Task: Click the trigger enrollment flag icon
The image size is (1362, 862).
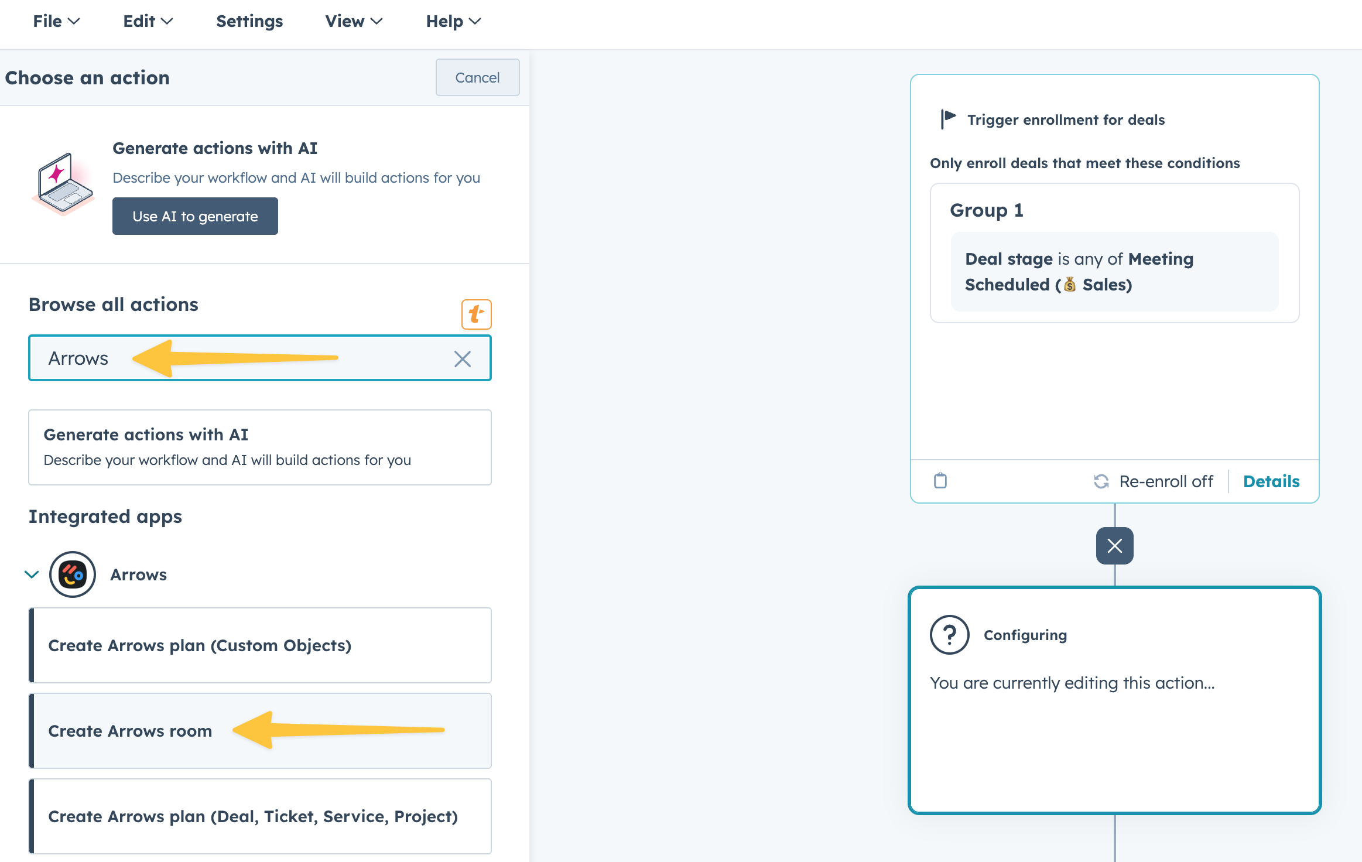Action: coord(947,119)
